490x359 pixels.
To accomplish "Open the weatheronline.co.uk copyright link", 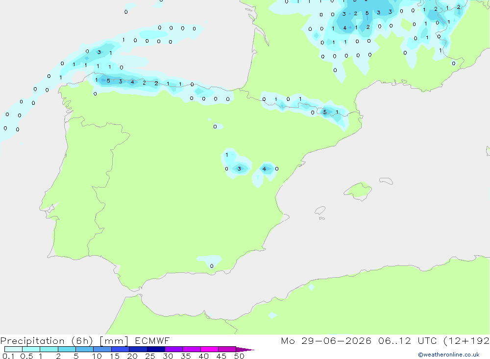I will 449,355.
